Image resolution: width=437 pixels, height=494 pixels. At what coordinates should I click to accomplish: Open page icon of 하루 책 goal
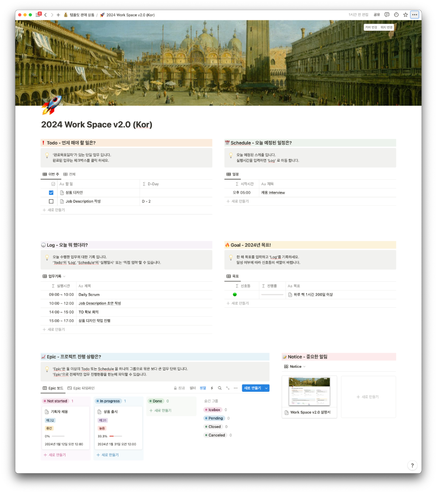coord(290,294)
